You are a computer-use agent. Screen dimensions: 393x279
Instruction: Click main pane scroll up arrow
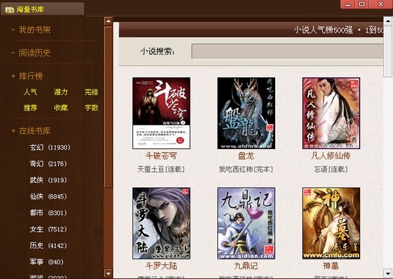click(x=388, y=21)
